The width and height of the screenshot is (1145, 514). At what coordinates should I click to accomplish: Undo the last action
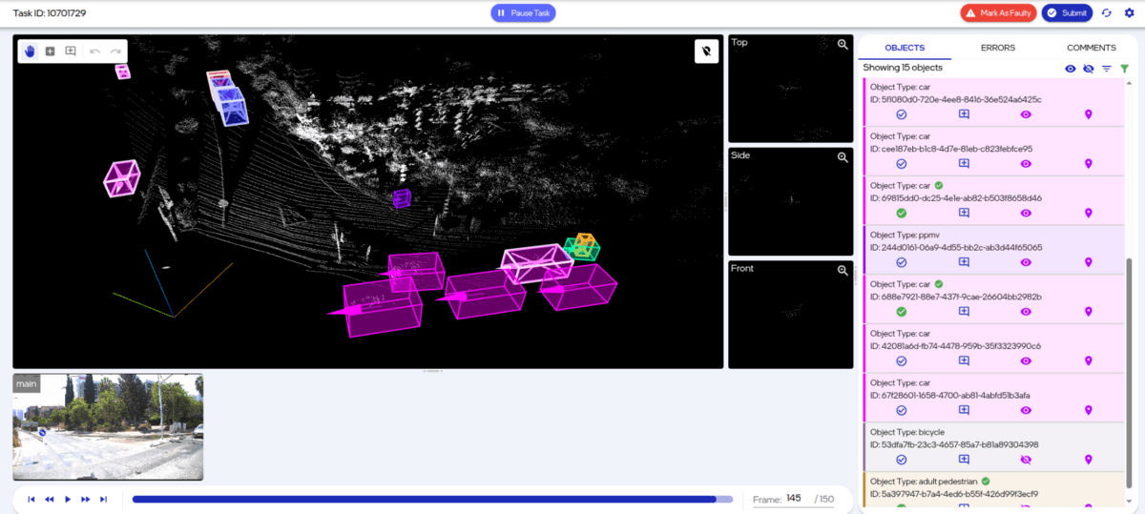click(95, 51)
